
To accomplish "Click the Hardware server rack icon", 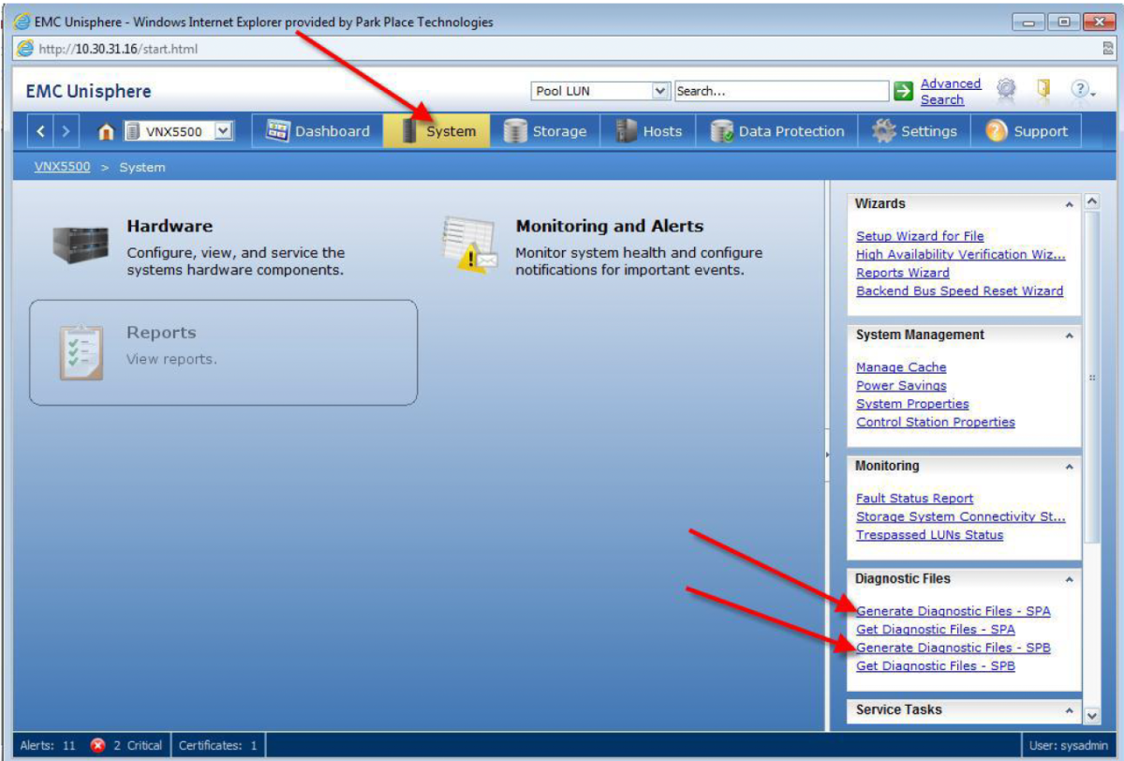I will click(81, 246).
